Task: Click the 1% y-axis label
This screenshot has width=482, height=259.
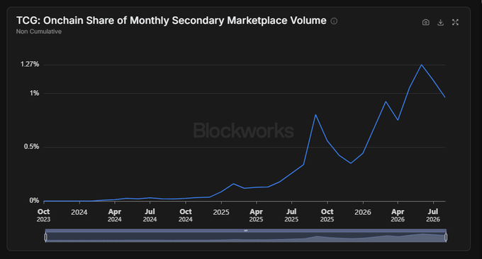Action: [x=35, y=93]
